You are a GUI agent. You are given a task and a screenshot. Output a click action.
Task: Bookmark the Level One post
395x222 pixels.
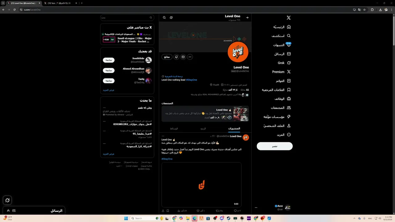click(x=168, y=211)
